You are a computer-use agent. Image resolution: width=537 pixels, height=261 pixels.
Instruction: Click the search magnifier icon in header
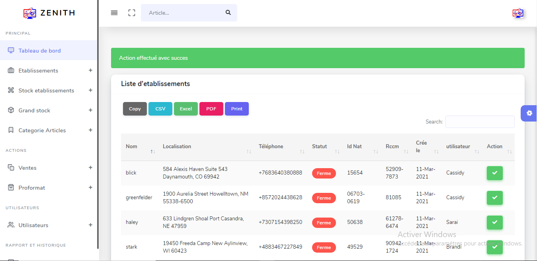pyautogui.click(x=228, y=12)
